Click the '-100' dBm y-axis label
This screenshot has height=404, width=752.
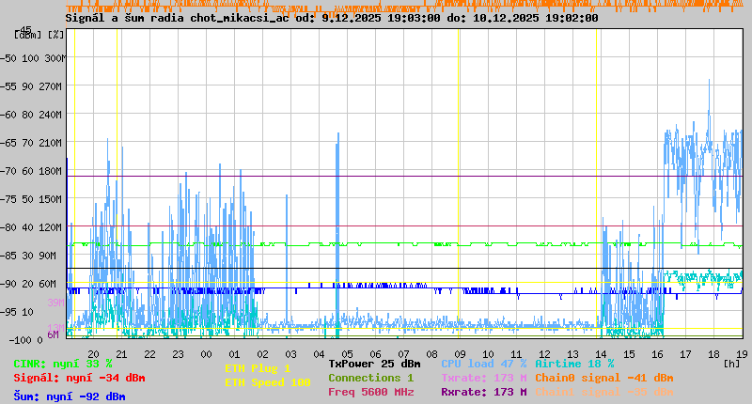click(x=19, y=340)
